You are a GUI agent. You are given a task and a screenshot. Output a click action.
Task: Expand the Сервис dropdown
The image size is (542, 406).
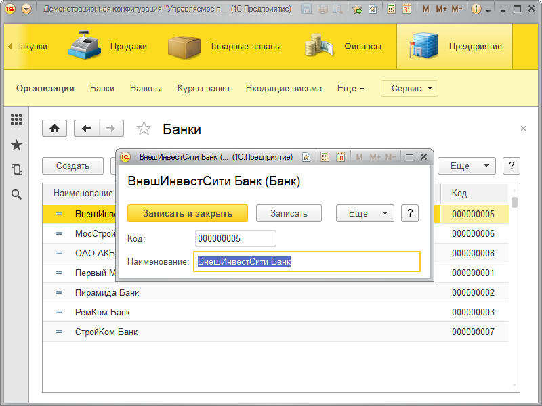(x=409, y=88)
